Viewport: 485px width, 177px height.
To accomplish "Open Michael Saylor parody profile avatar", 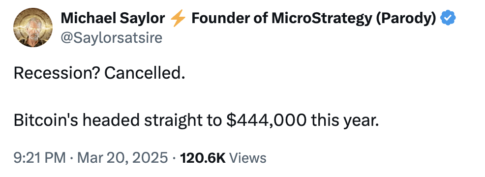I will click(33, 28).
